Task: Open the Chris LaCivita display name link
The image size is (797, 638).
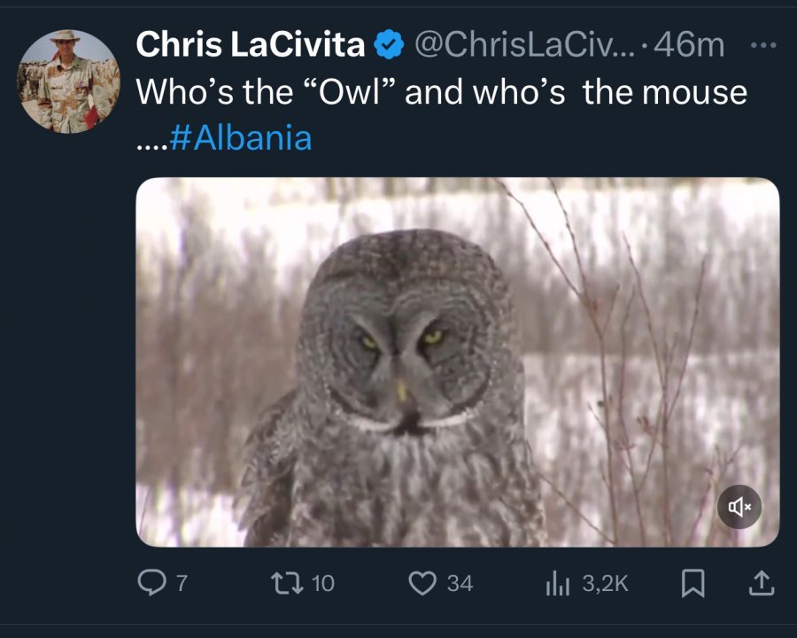Action: pyautogui.click(x=250, y=45)
